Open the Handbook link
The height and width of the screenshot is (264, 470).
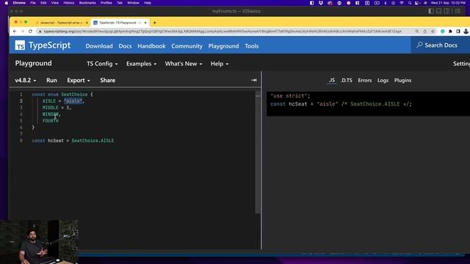pyautogui.click(x=151, y=46)
